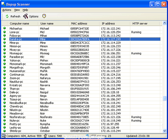Click Computers: 604, Active: 559 status
Screen dimensions: 168x139
pyautogui.click(x=24, y=136)
